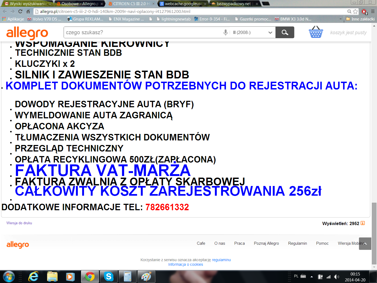Open the Chrome menu (three lines)

tap(373, 12)
